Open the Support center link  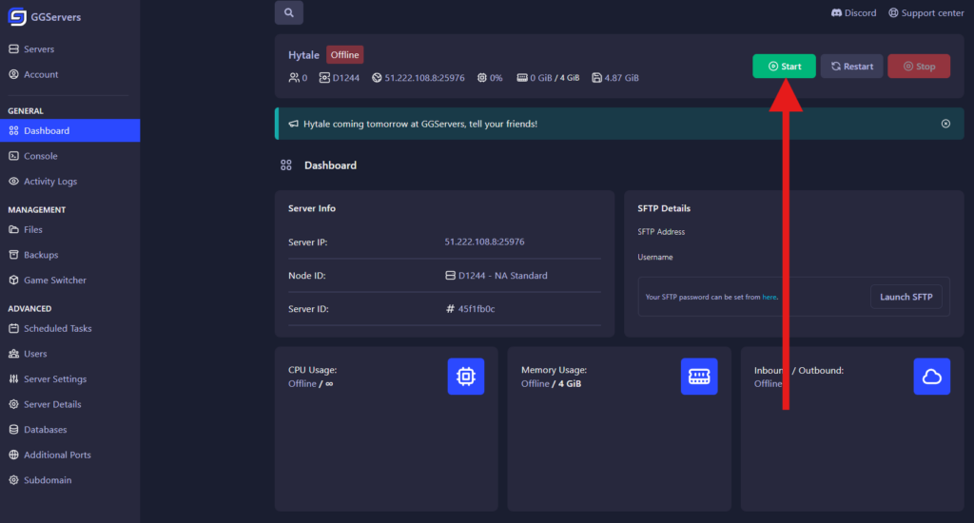pos(925,13)
